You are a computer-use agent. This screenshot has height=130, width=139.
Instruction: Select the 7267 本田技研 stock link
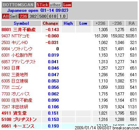tap(15, 107)
